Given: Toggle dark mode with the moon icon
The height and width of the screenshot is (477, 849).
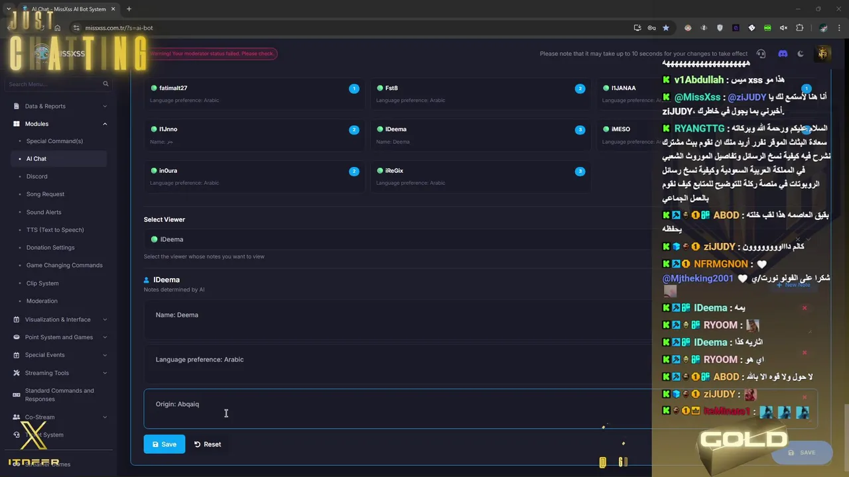Looking at the screenshot, I should [x=801, y=54].
